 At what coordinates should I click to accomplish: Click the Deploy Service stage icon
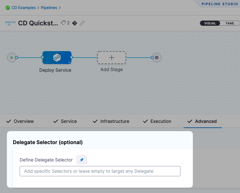click(x=57, y=58)
